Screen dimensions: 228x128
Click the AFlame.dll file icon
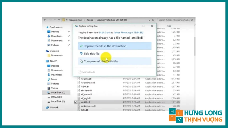[x=79, y=78]
